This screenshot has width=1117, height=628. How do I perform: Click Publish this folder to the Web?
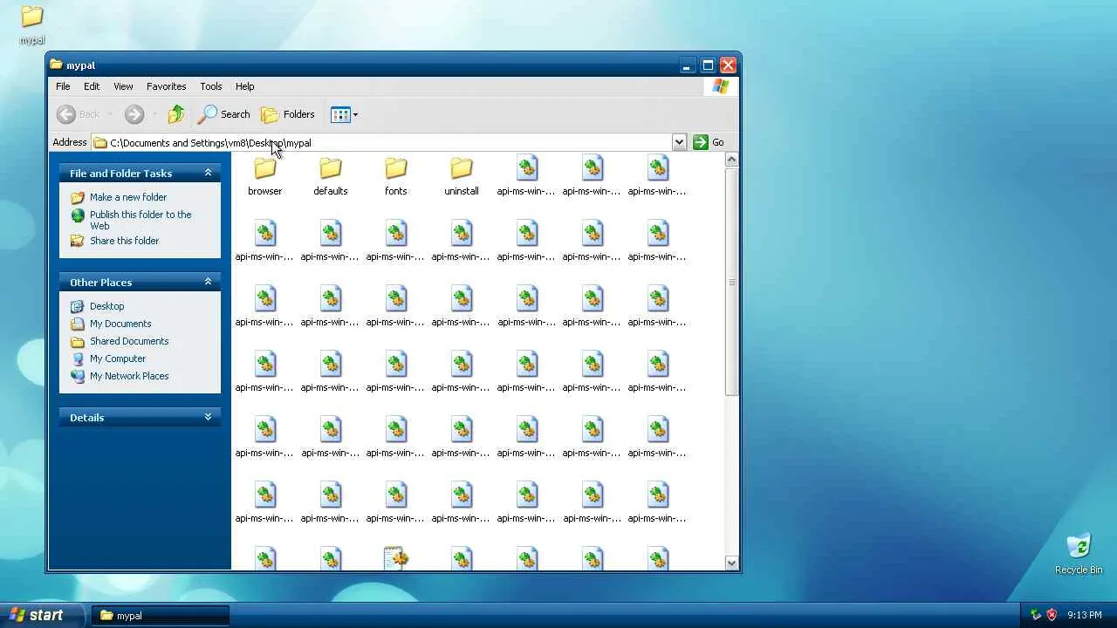(x=140, y=220)
